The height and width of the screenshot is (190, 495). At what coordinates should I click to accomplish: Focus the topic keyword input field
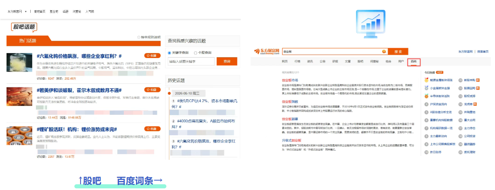coord(191,61)
